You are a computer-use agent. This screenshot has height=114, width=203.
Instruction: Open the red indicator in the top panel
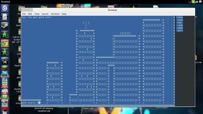(x=190, y=2)
